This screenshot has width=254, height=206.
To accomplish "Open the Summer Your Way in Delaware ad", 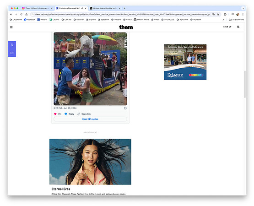I will 185,62.
